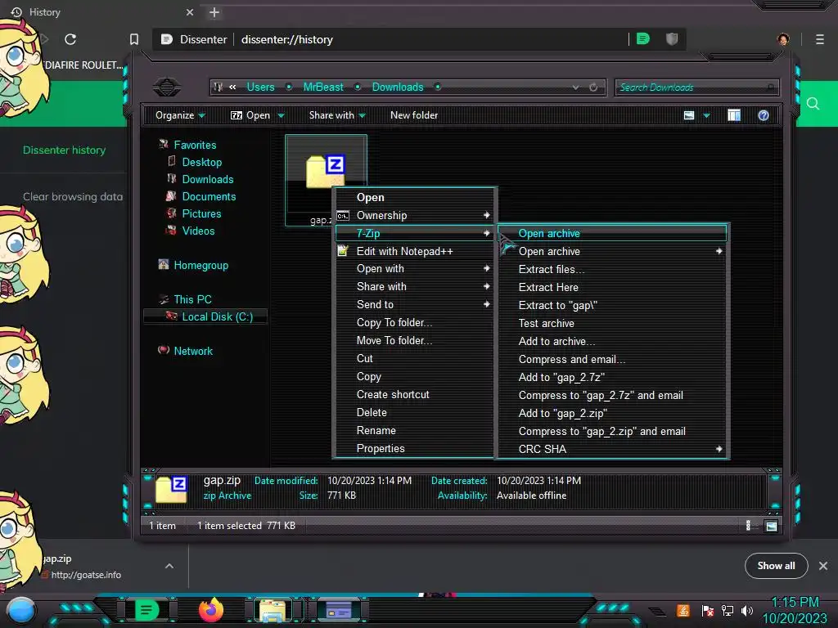Expand the Share with toolbar dropdown

337,115
